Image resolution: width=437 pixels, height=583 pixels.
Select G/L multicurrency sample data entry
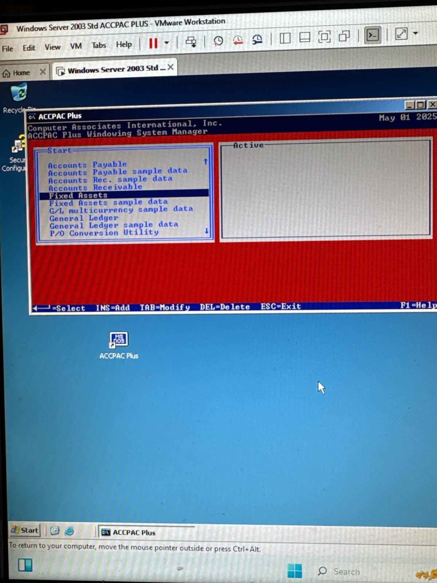pos(121,210)
